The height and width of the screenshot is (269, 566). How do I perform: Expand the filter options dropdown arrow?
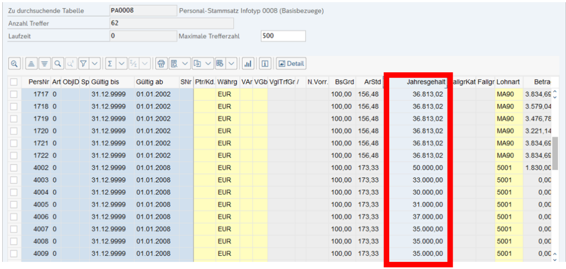tap(95, 64)
